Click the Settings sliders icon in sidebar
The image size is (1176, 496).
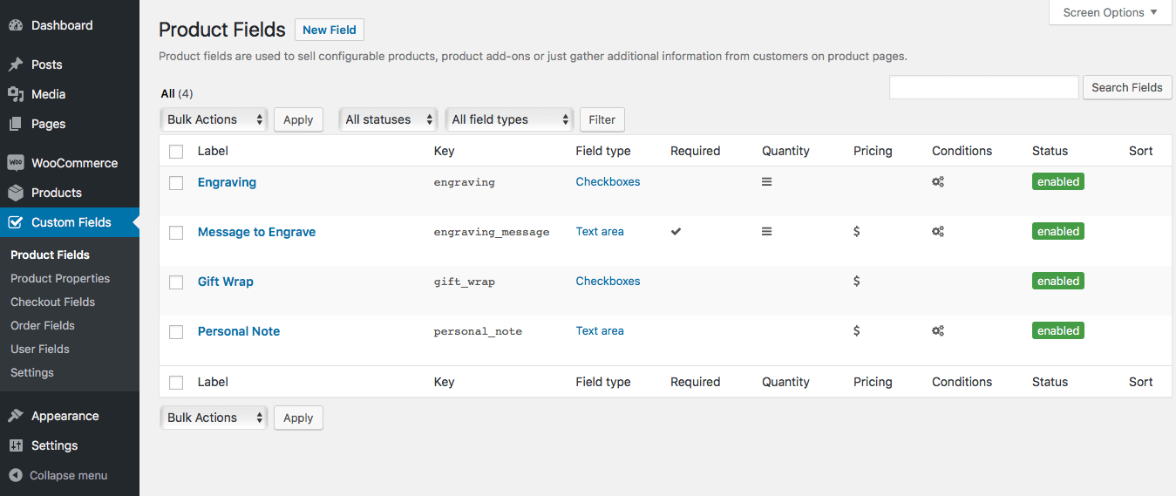tap(16, 445)
